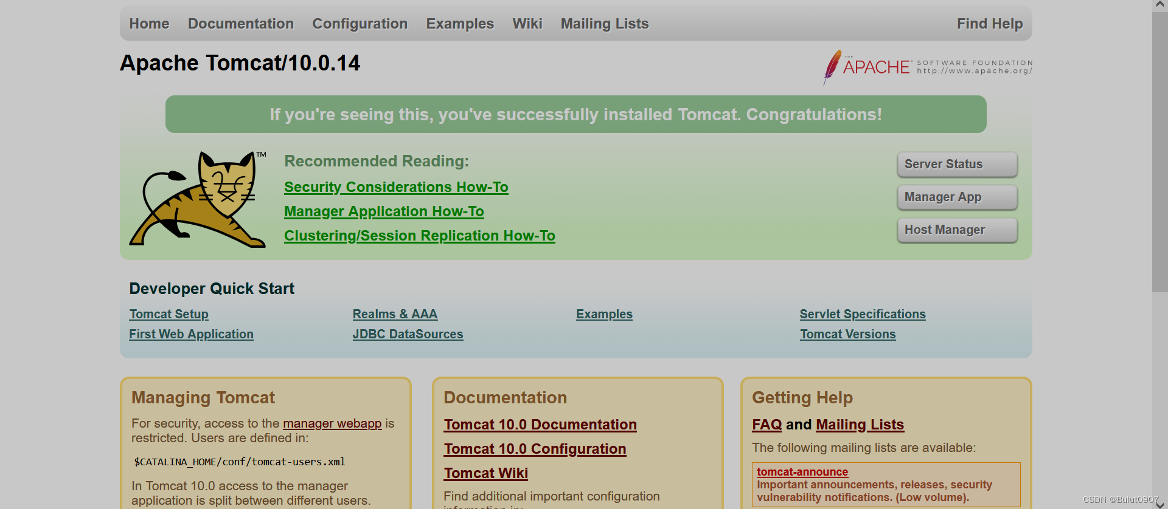Open the First Web Application link
The image size is (1168, 509).
191,334
